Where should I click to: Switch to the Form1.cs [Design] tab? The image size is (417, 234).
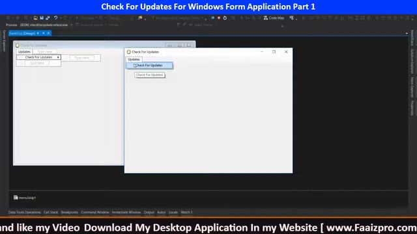22,33
